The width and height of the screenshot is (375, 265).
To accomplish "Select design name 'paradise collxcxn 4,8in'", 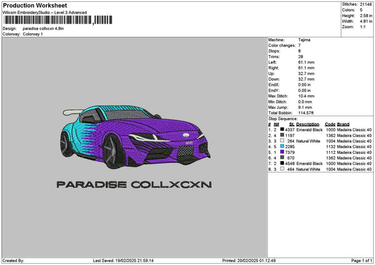I will (x=43, y=29).
